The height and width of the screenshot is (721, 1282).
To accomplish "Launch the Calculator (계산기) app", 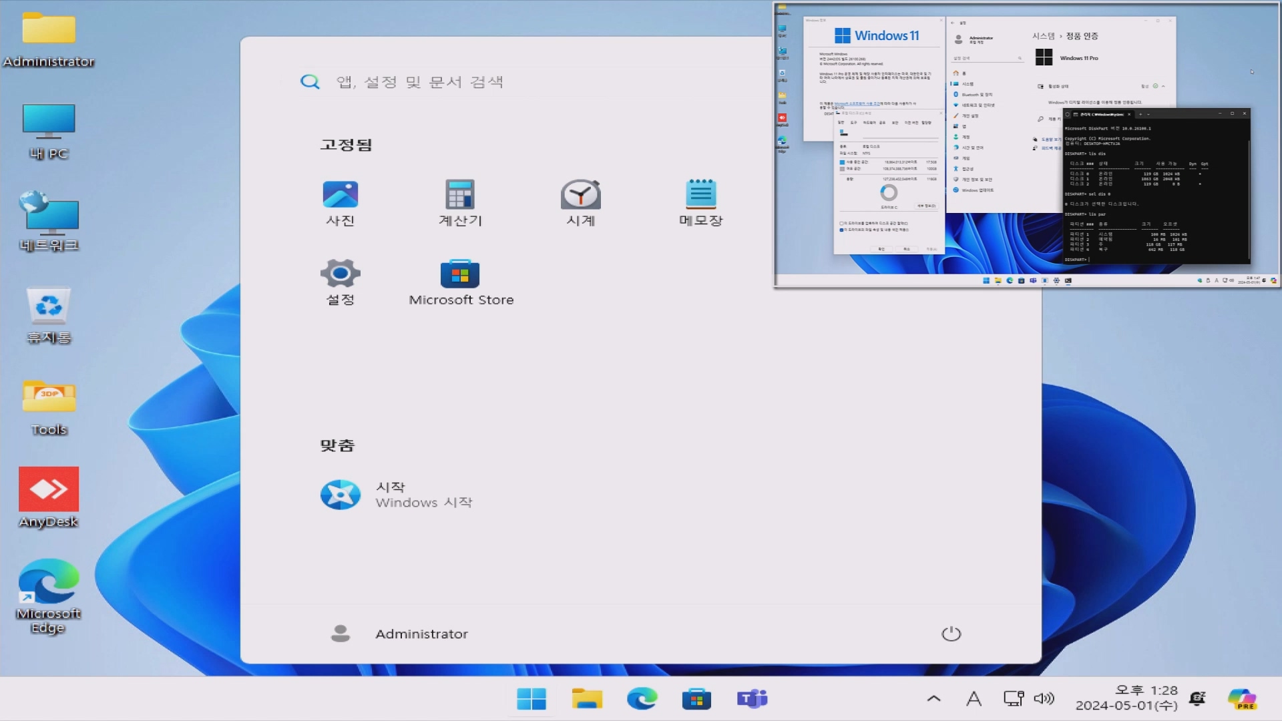I will pos(460,195).
